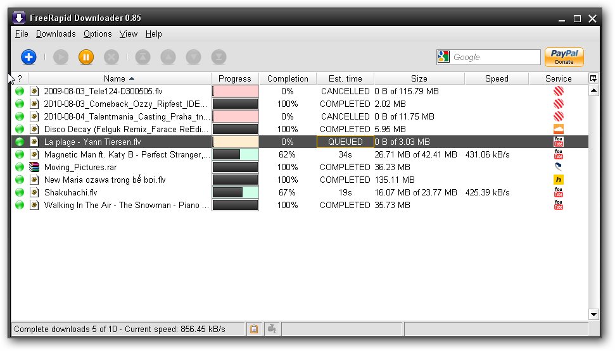Click the Move up toolbar button
The image size is (615, 351).
pyautogui.click(x=168, y=57)
